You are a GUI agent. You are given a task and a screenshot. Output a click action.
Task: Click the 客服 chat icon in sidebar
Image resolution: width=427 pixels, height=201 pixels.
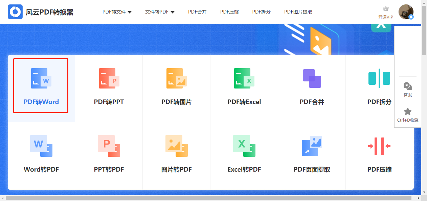[x=408, y=86]
